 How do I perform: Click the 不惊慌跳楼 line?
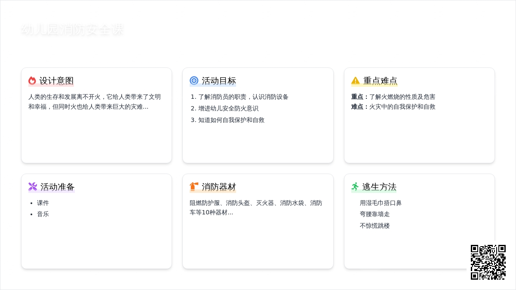[375, 226]
